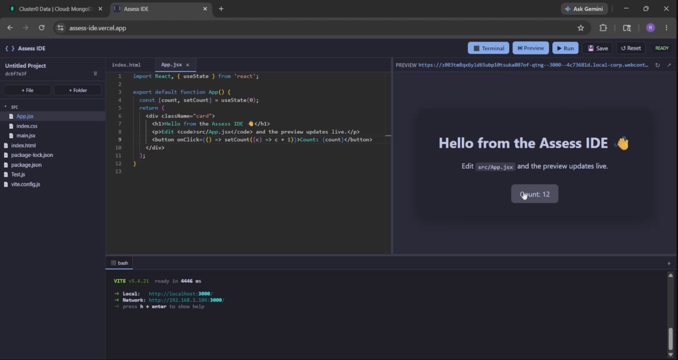The width and height of the screenshot is (678, 360).
Task: Add a new file with + File
Action: tap(27, 90)
